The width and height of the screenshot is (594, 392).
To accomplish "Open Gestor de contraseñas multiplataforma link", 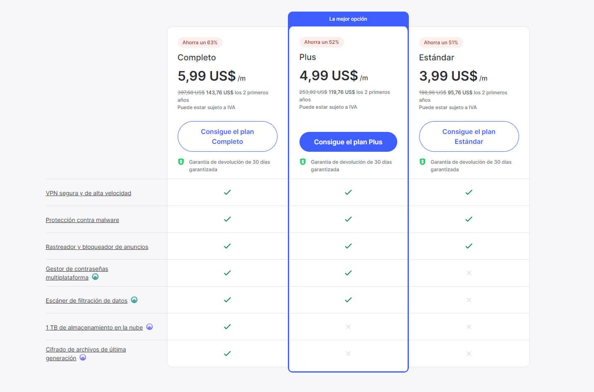I will (77, 273).
